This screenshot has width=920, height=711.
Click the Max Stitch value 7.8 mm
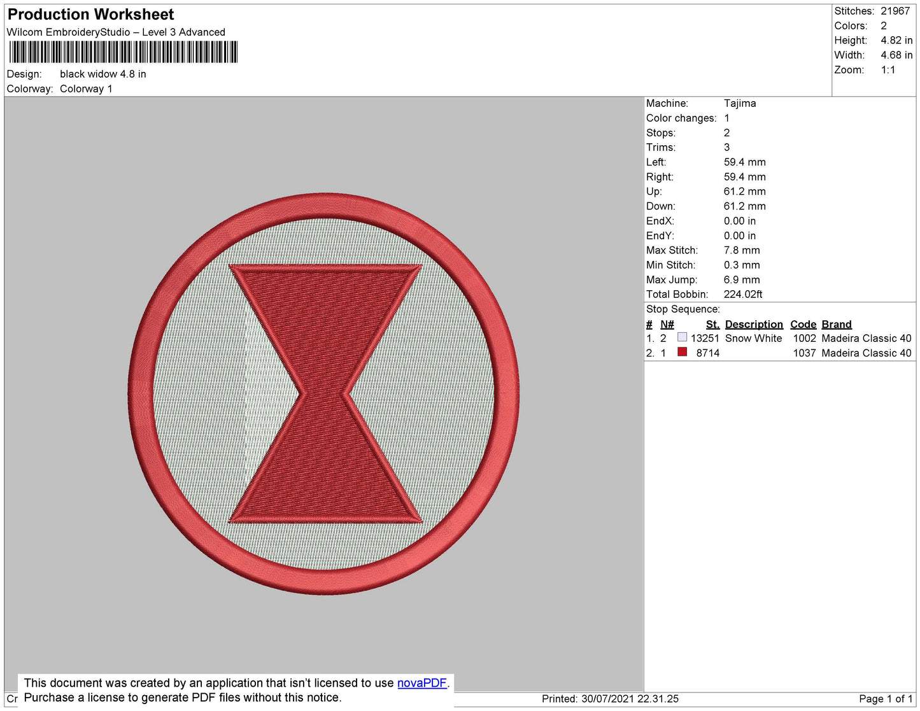pos(742,250)
